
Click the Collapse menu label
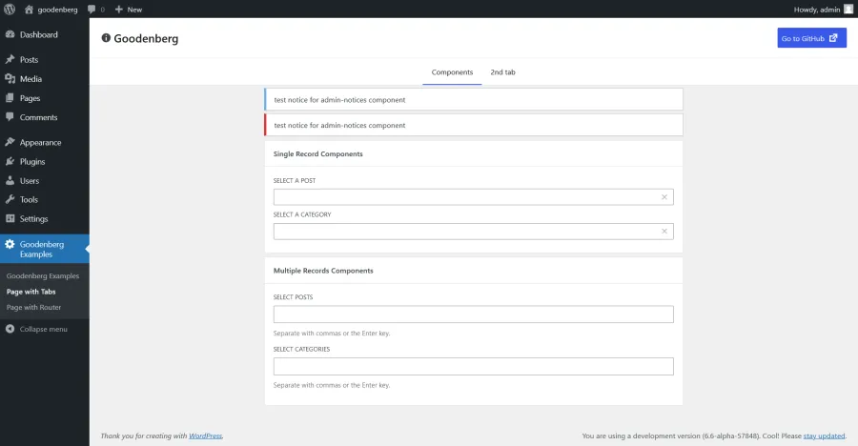[x=44, y=329]
